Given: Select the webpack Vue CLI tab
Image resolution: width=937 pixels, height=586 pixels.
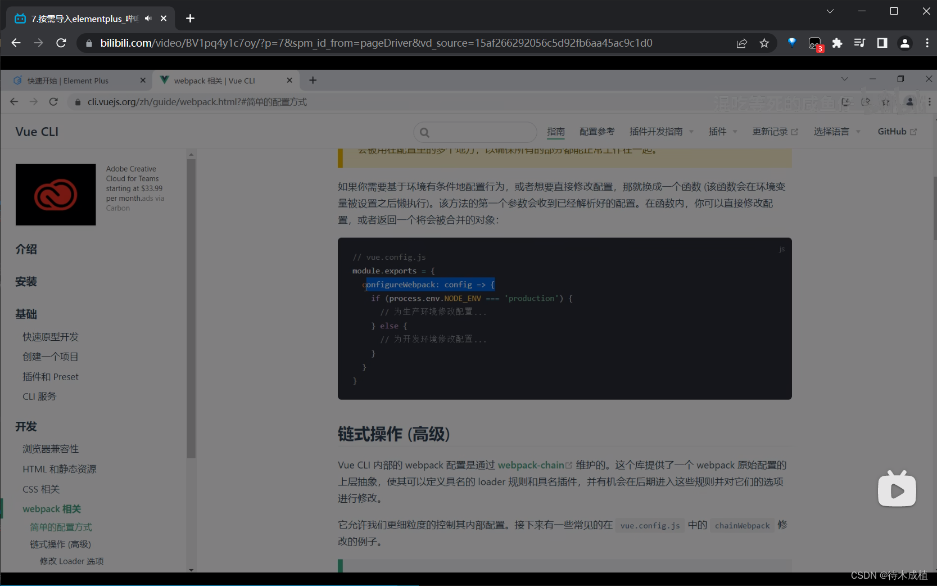Looking at the screenshot, I should (214, 80).
